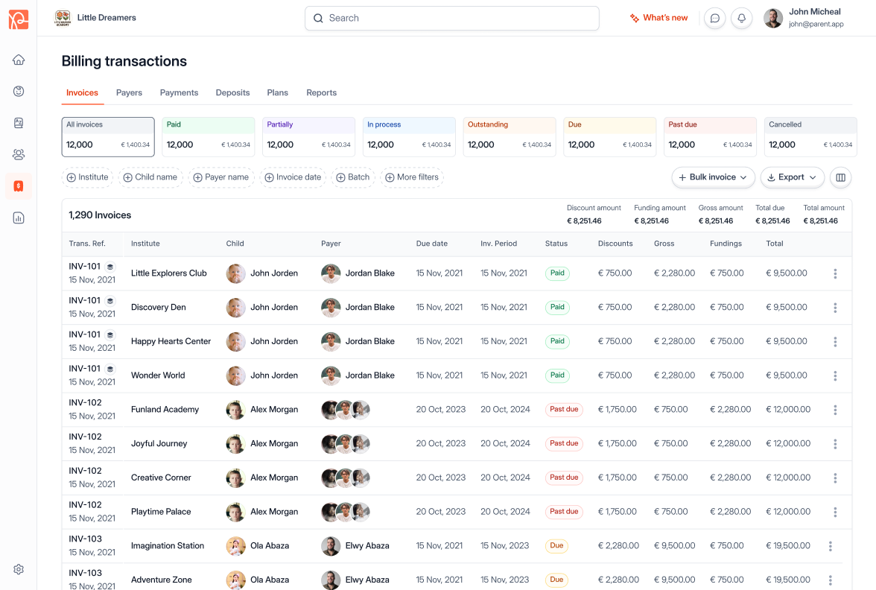
Task: Select the people management sidebar icon
Action: point(18,154)
